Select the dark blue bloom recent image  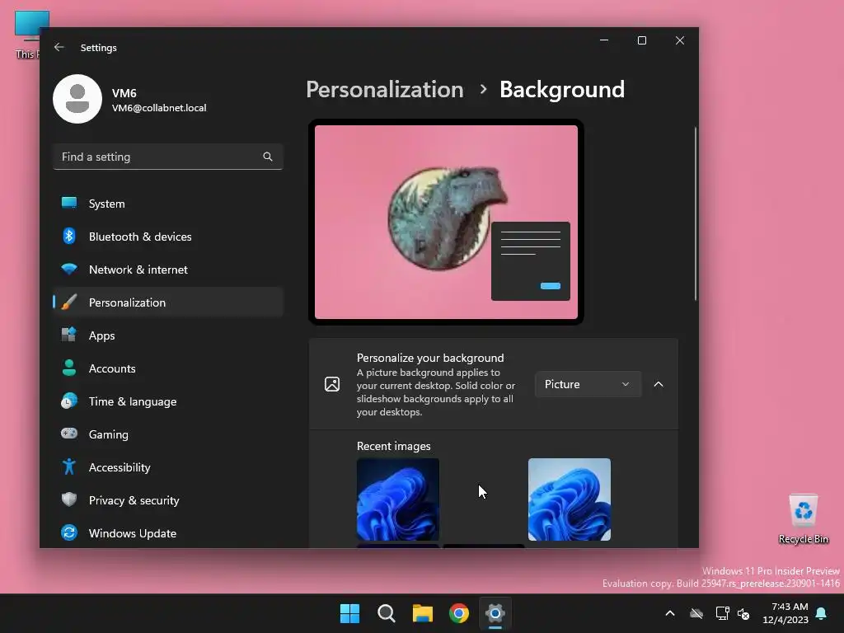tap(398, 499)
